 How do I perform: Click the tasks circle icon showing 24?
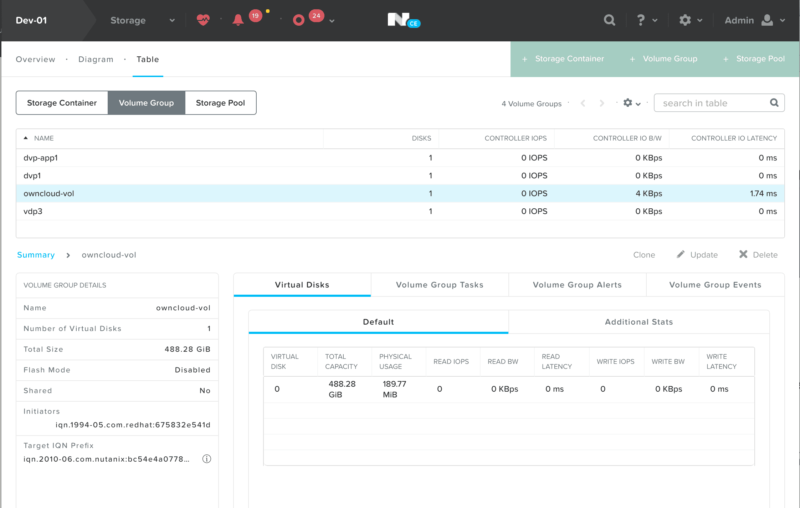299,20
